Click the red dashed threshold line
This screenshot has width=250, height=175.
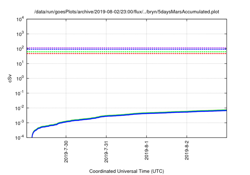click(x=127, y=54)
